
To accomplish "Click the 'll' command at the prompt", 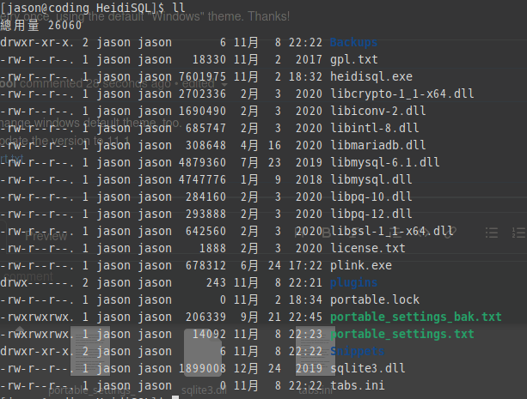I will click(178, 8).
